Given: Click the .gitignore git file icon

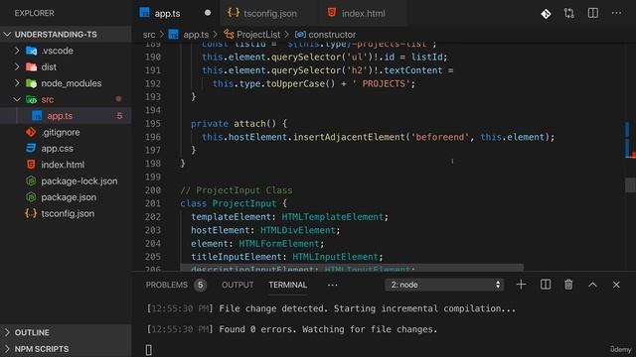Looking at the screenshot, I should tap(31, 132).
